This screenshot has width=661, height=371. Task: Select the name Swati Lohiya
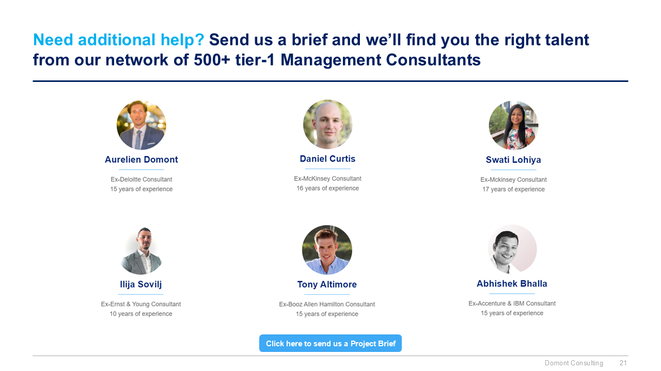(x=513, y=160)
